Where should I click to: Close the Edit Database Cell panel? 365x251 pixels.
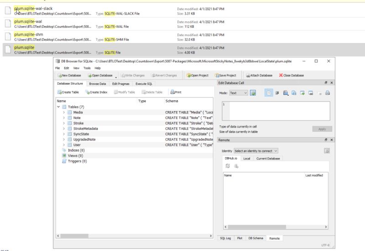(332, 83)
